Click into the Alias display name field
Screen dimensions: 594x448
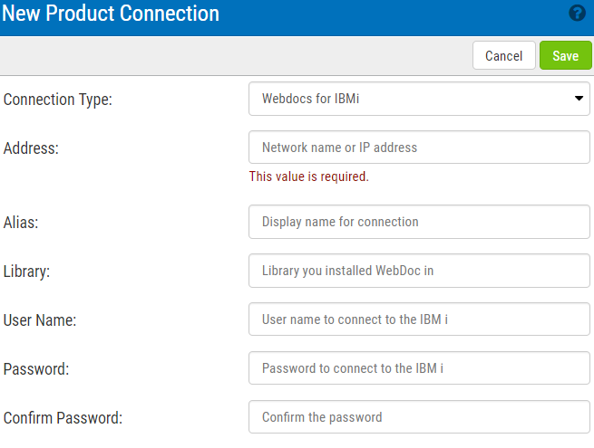[419, 222]
